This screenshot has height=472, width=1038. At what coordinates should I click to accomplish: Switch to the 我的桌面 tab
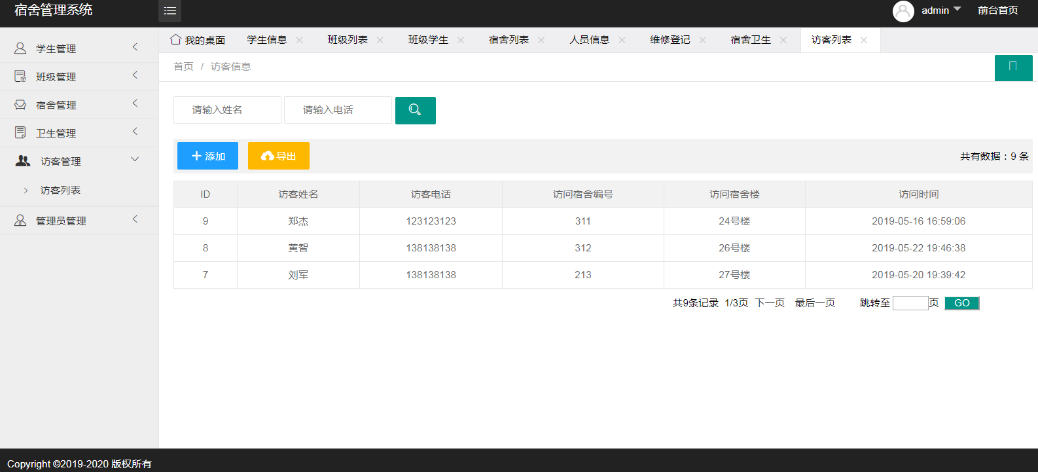click(x=198, y=40)
